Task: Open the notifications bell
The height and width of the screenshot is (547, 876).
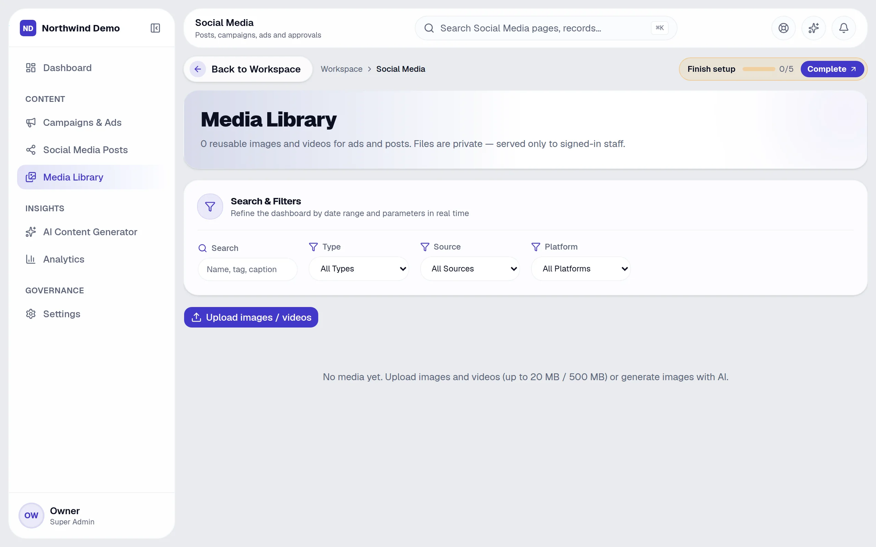Action: click(843, 28)
